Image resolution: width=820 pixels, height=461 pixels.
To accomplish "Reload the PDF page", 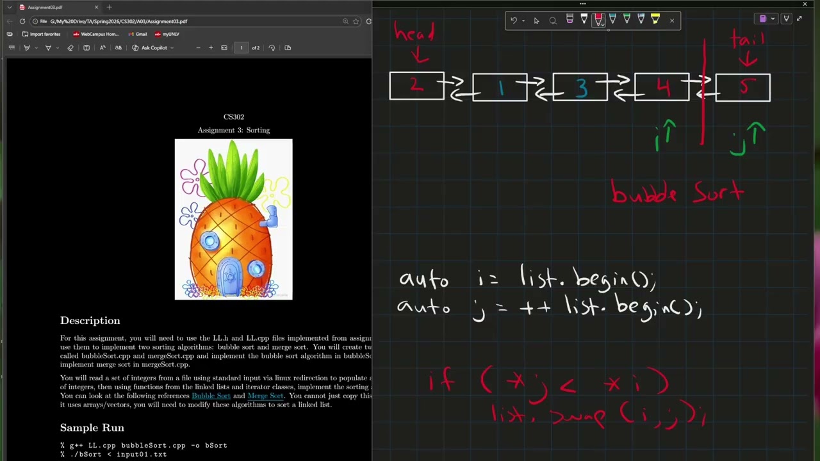I will pyautogui.click(x=22, y=21).
